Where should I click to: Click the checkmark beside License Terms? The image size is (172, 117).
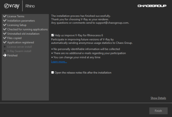pyautogui.click(x=5, y=16)
